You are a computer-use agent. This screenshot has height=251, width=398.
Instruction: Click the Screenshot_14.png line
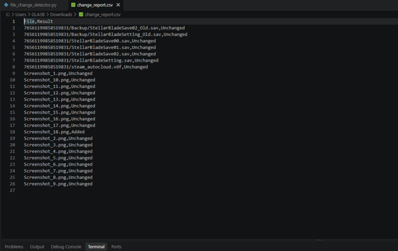[x=59, y=106]
